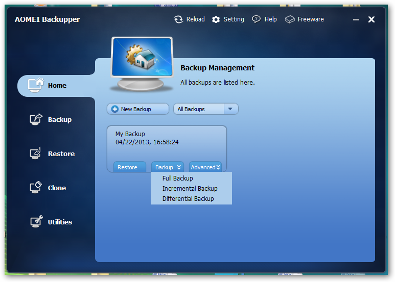The image size is (395, 282).
Task: Click the AOMEI Backupper title
Action: click(x=47, y=19)
